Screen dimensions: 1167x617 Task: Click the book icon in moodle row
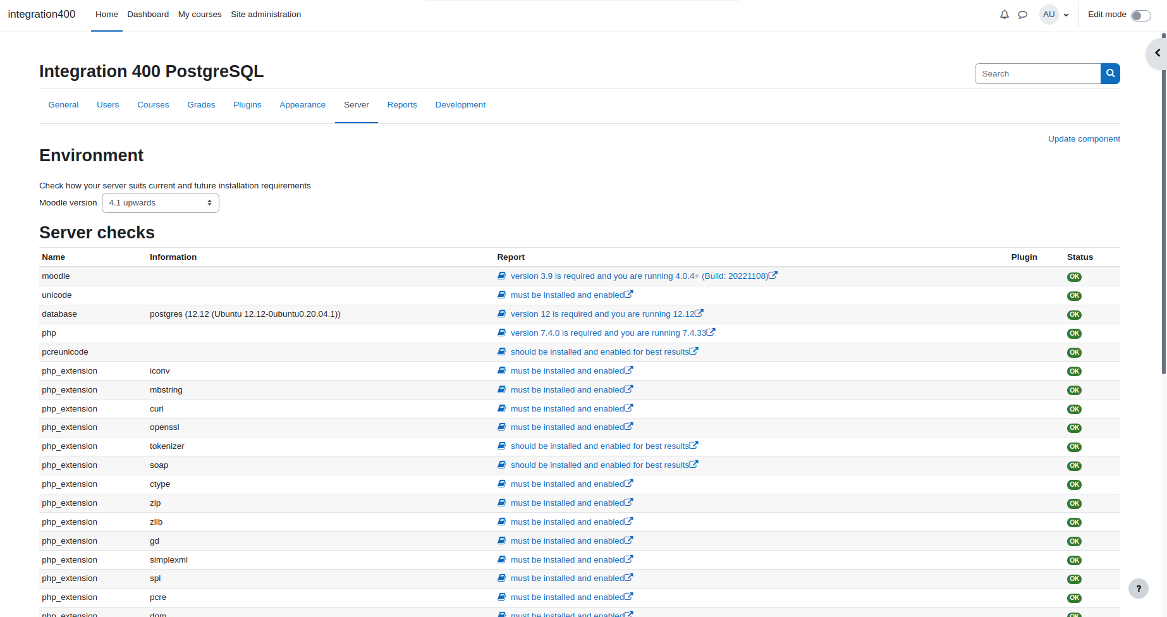(x=501, y=276)
